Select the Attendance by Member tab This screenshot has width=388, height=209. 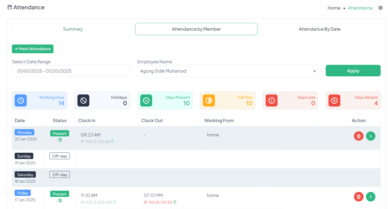pos(196,29)
